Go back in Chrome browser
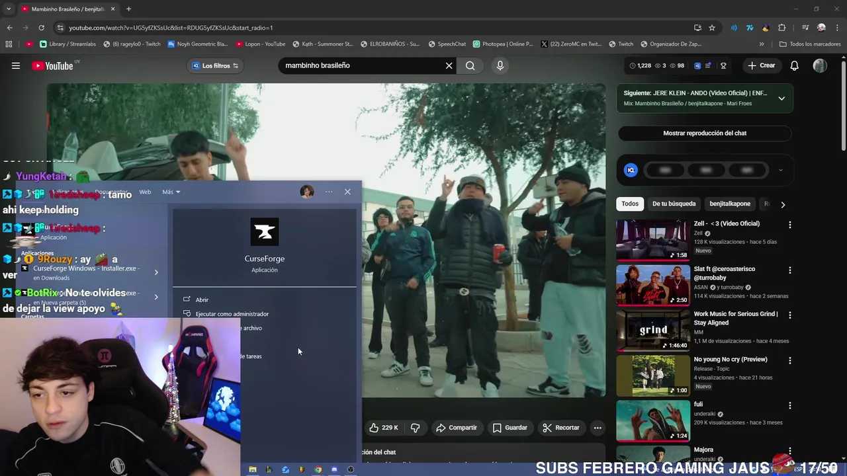 tap(9, 28)
